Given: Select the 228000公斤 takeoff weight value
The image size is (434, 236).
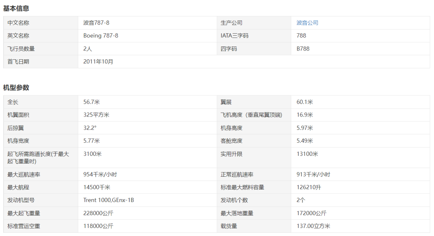Looking at the screenshot, I should click(98, 214).
